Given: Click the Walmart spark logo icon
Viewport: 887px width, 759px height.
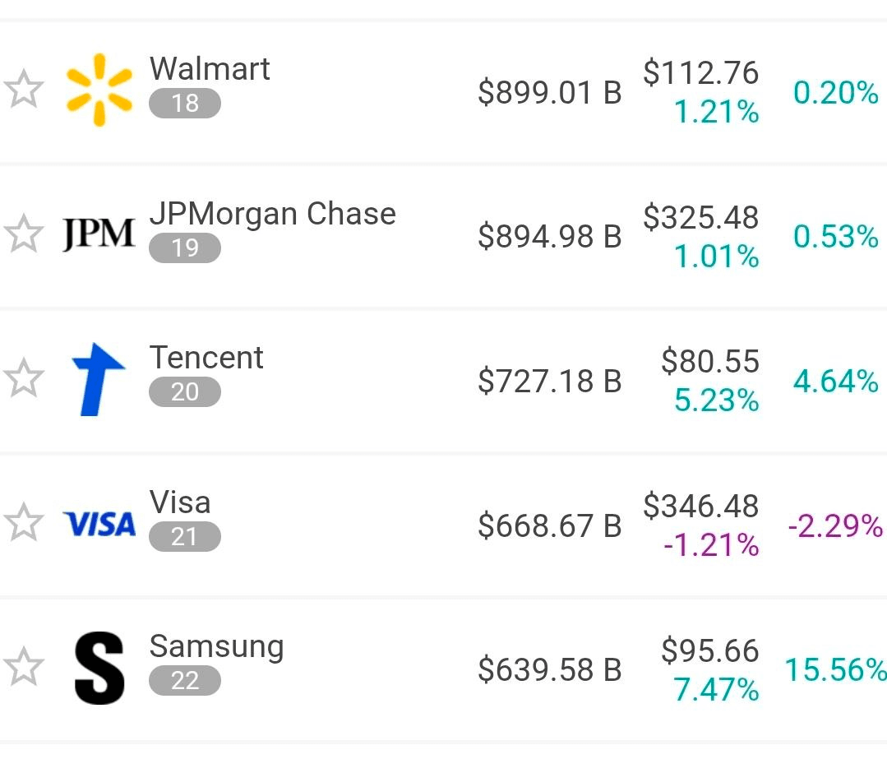Looking at the screenshot, I should (99, 90).
